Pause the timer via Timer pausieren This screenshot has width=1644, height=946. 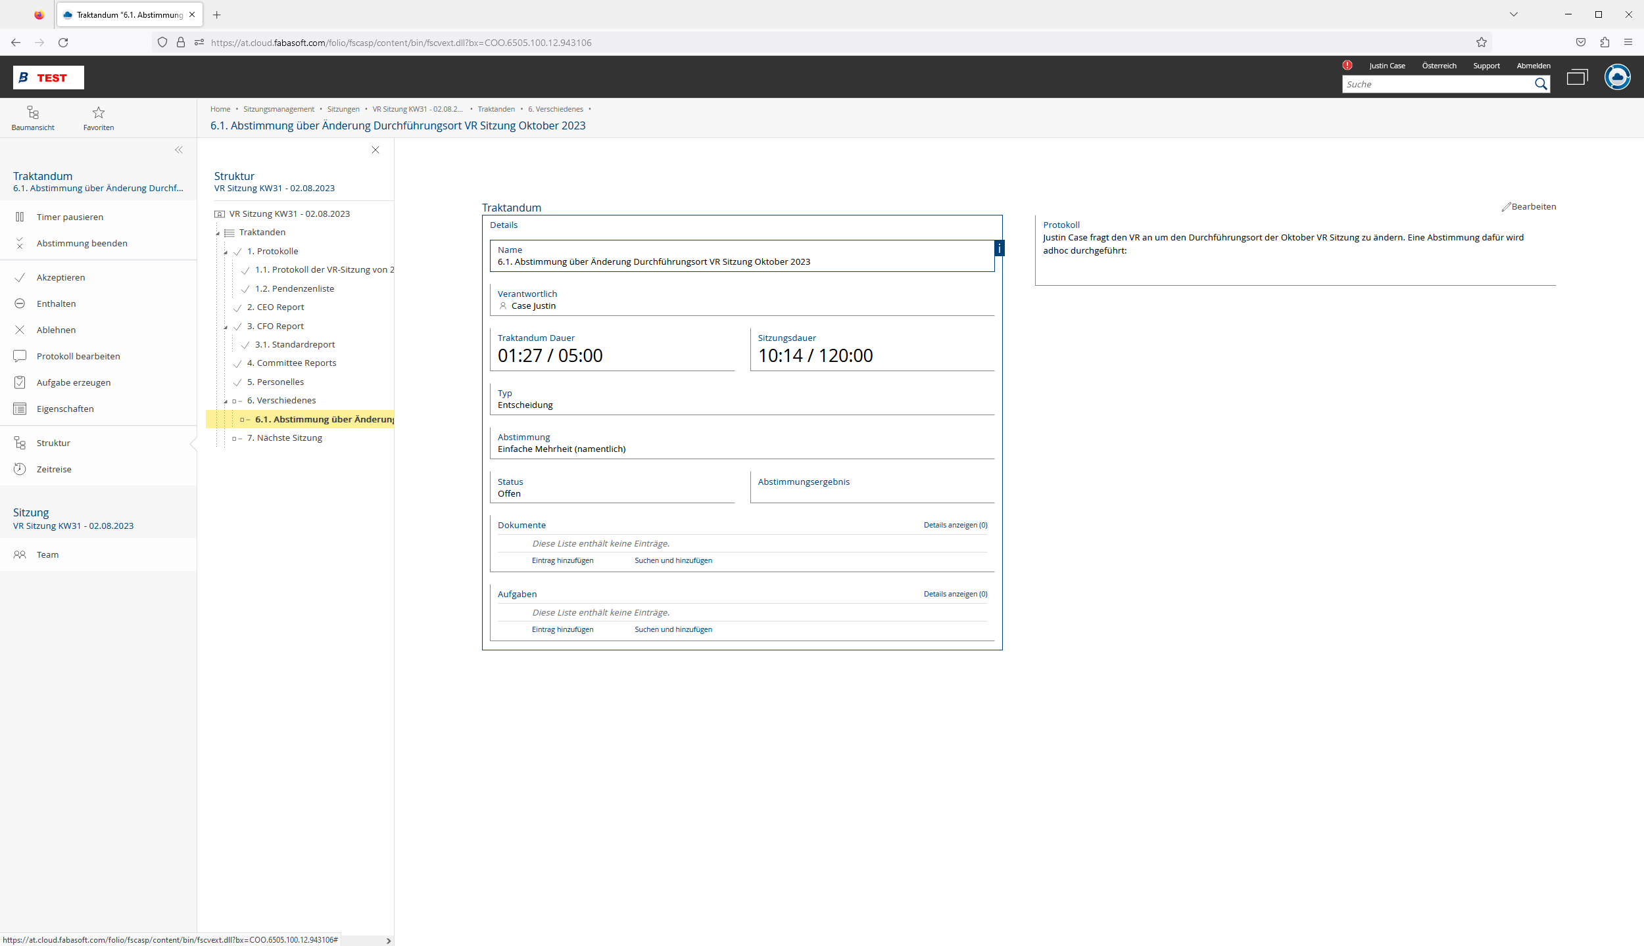click(69, 217)
